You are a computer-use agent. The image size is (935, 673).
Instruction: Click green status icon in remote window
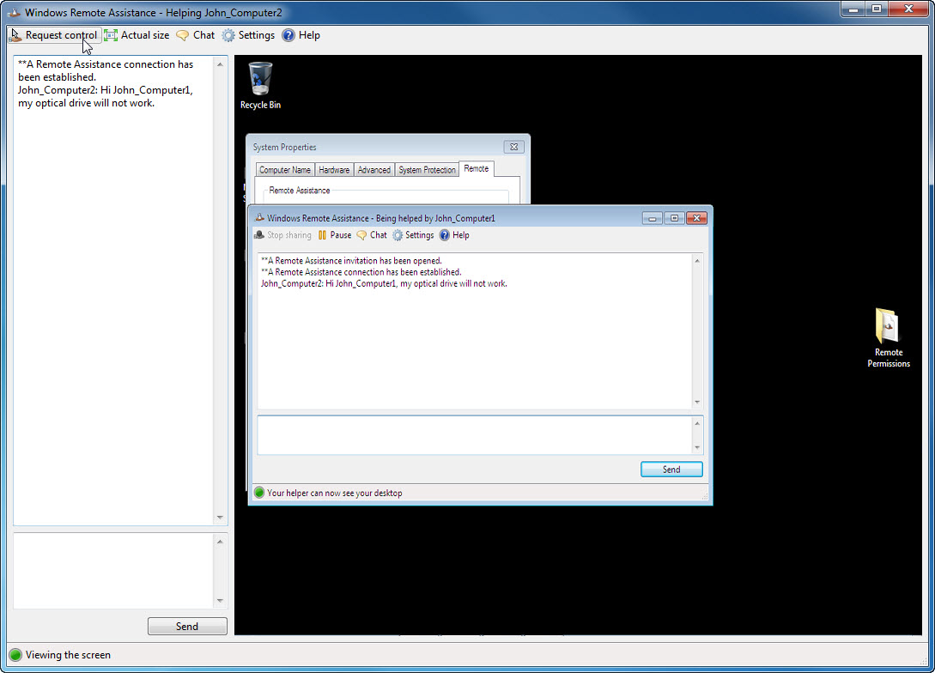(259, 493)
